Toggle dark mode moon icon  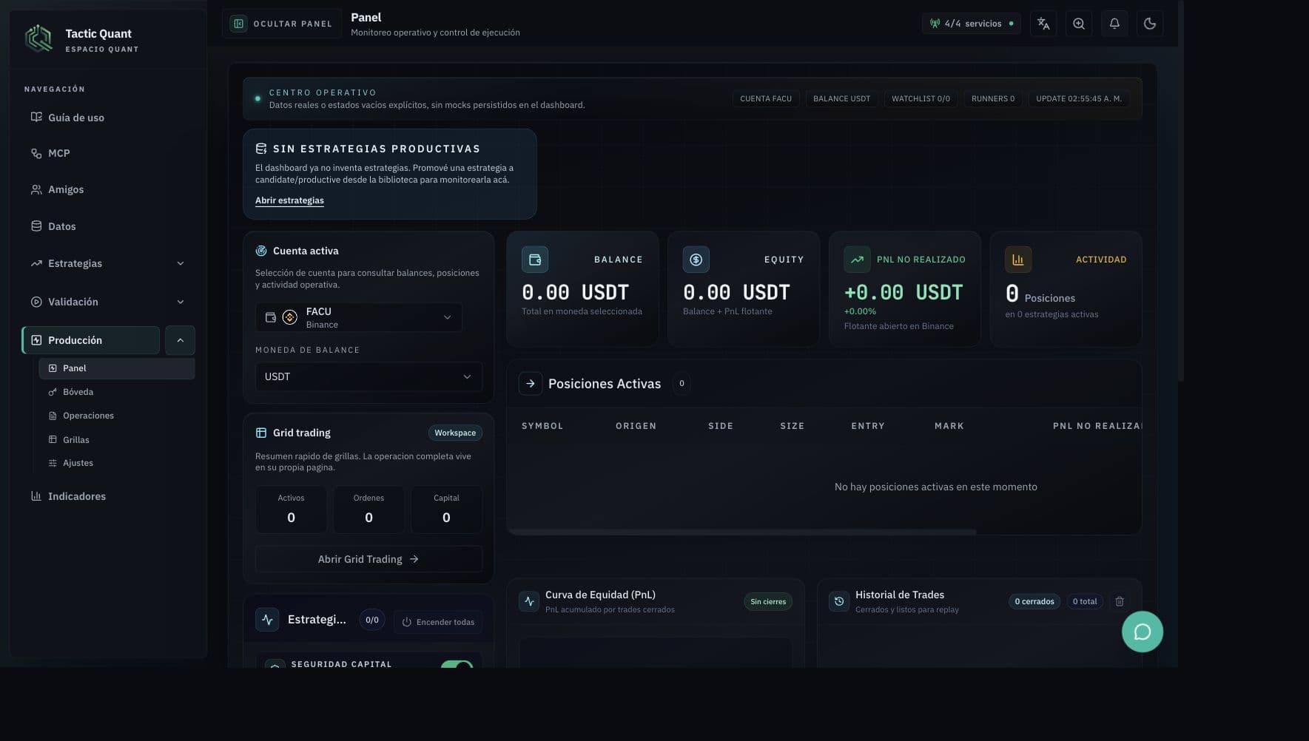coord(1150,24)
